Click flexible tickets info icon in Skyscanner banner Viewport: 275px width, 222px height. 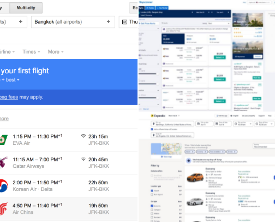click(164, 29)
